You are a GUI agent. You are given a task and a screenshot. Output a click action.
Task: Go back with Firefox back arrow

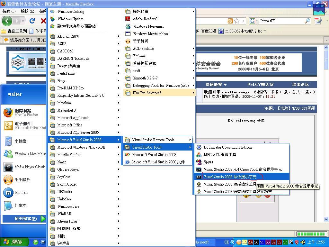pos(7,21)
